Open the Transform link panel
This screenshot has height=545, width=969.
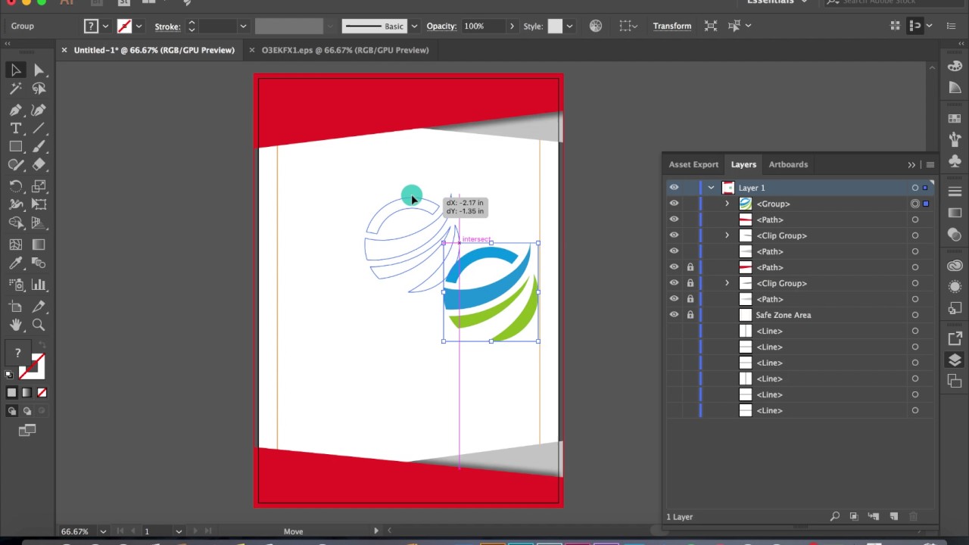click(x=672, y=26)
